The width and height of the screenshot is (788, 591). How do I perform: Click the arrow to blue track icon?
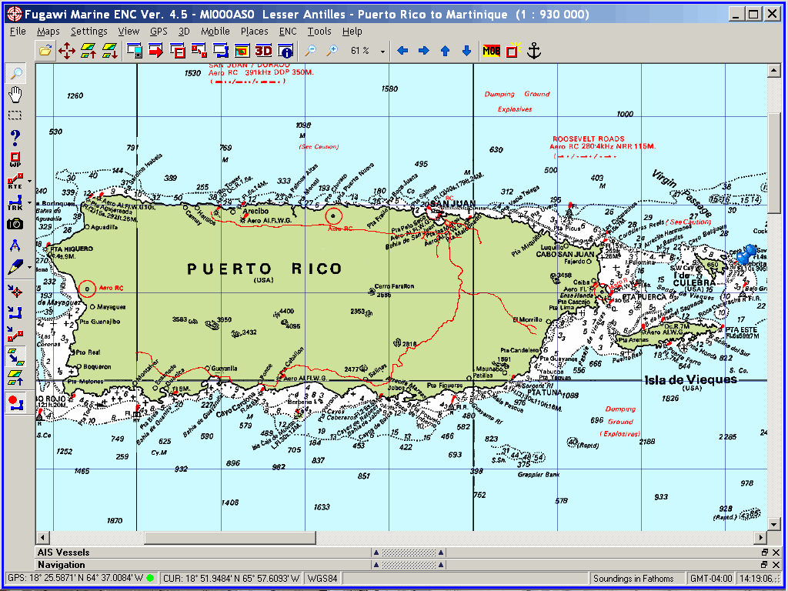[15, 312]
